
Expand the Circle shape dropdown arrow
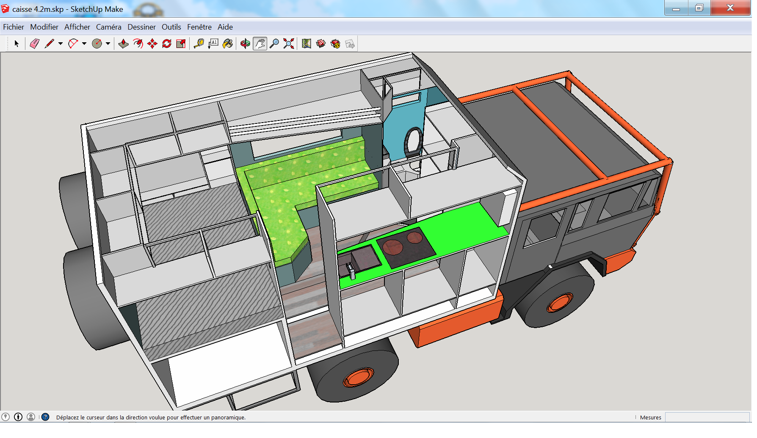point(108,44)
